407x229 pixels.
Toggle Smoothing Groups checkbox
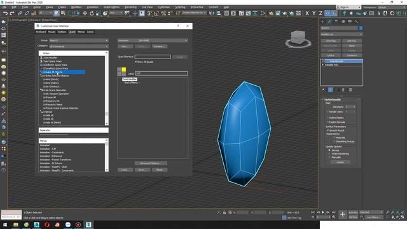pyautogui.click(x=334, y=141)
